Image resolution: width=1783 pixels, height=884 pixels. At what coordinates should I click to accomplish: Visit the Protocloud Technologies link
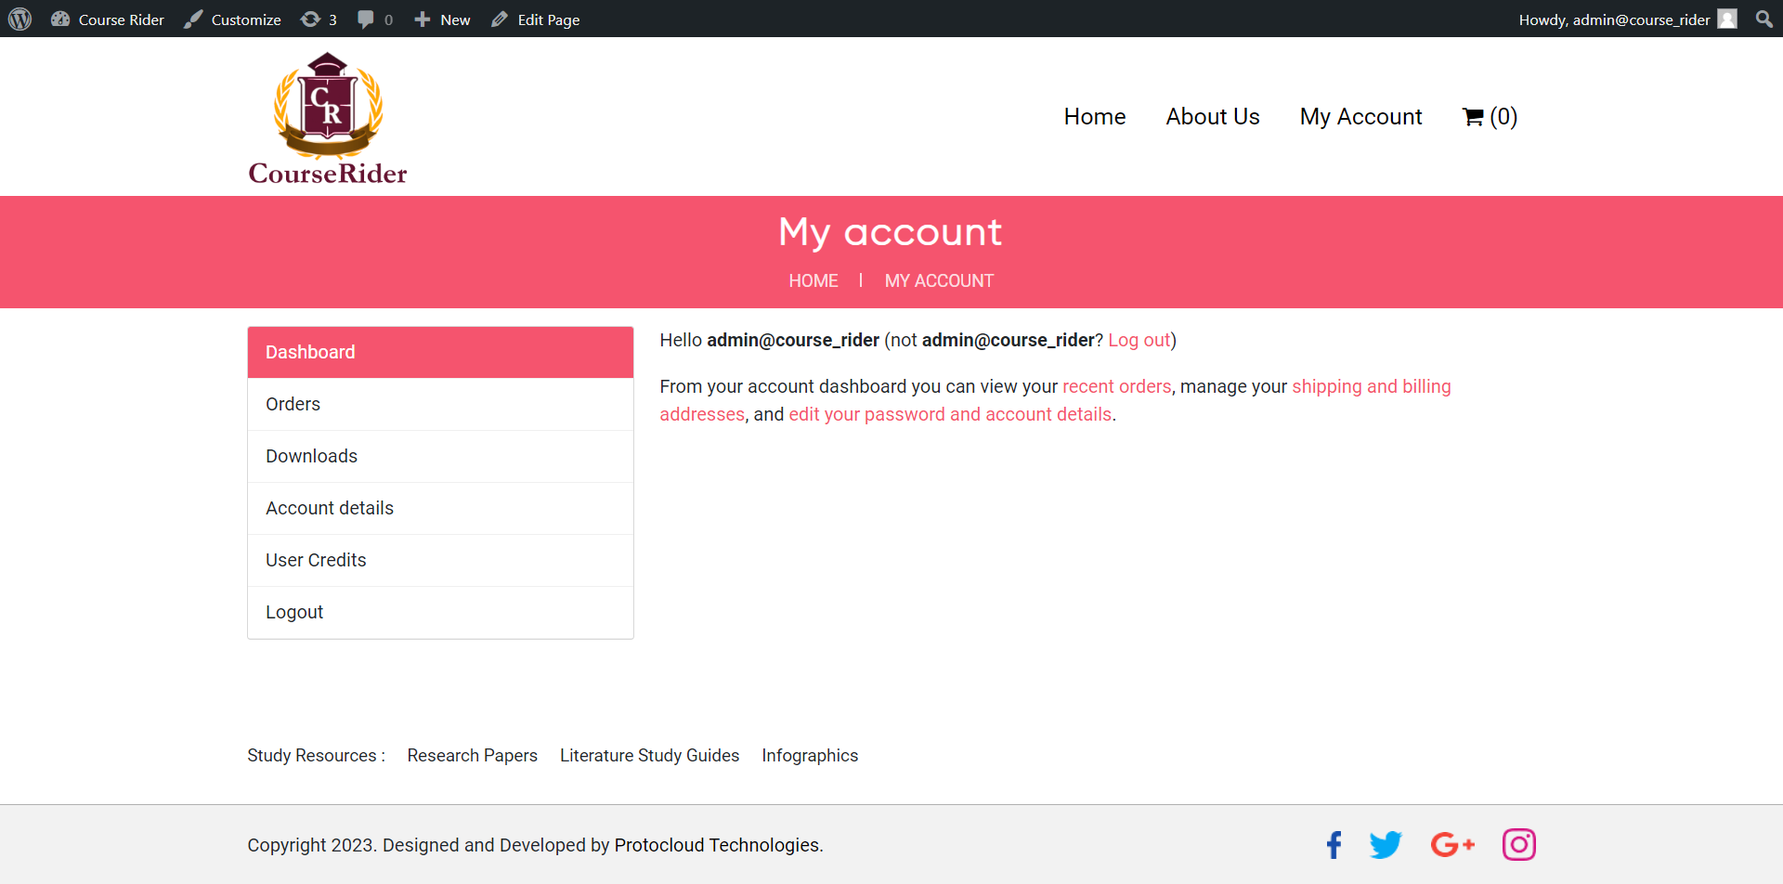(x=717, y=845)
